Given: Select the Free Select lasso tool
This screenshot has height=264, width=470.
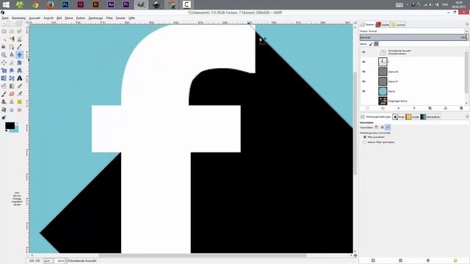Looking at the screenshot, I should pos(20,31).
